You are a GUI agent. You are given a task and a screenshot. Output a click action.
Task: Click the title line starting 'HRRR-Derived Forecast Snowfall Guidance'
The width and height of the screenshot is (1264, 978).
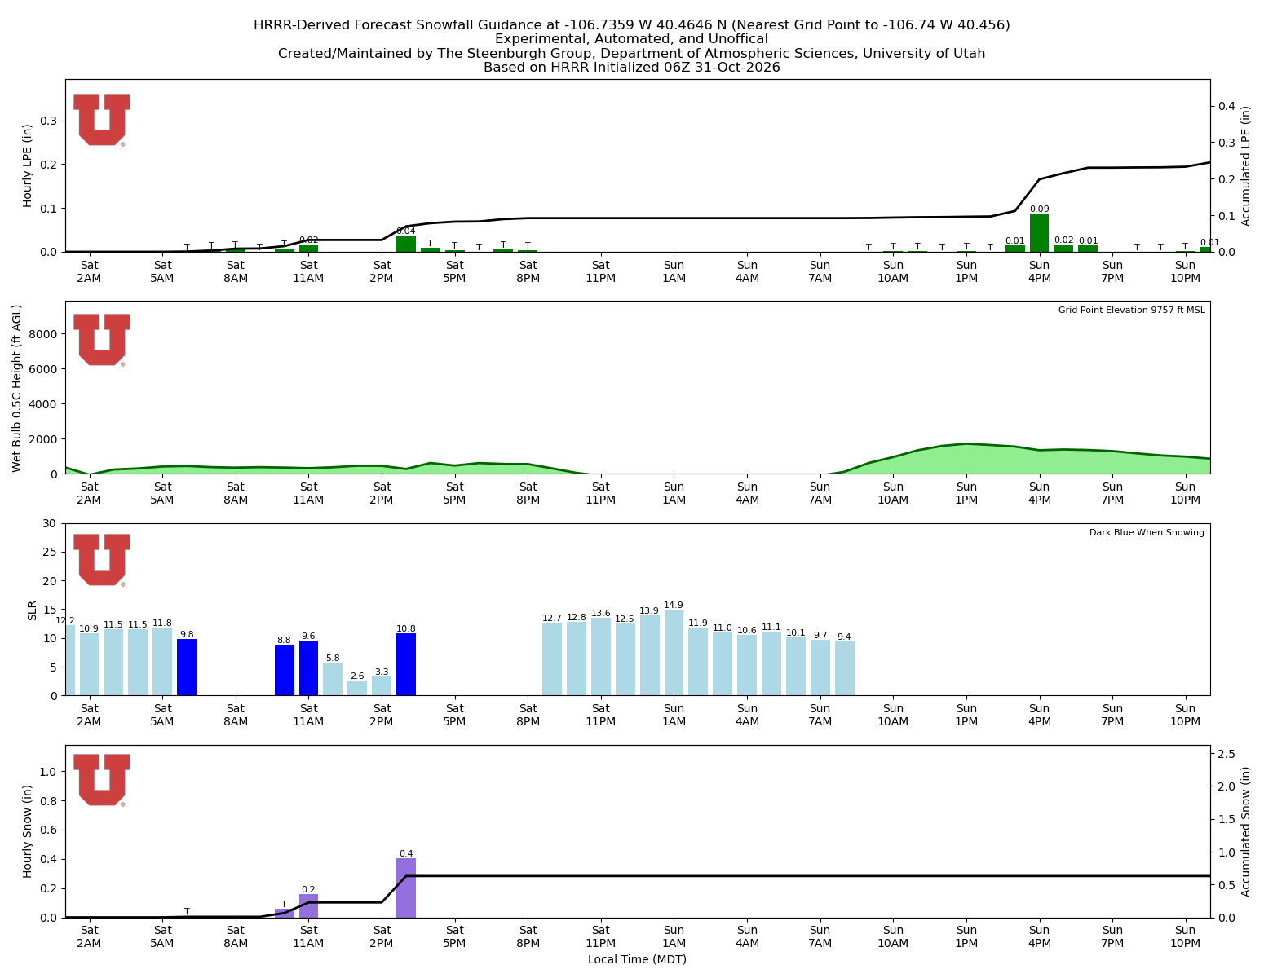[x=632, y=25]
